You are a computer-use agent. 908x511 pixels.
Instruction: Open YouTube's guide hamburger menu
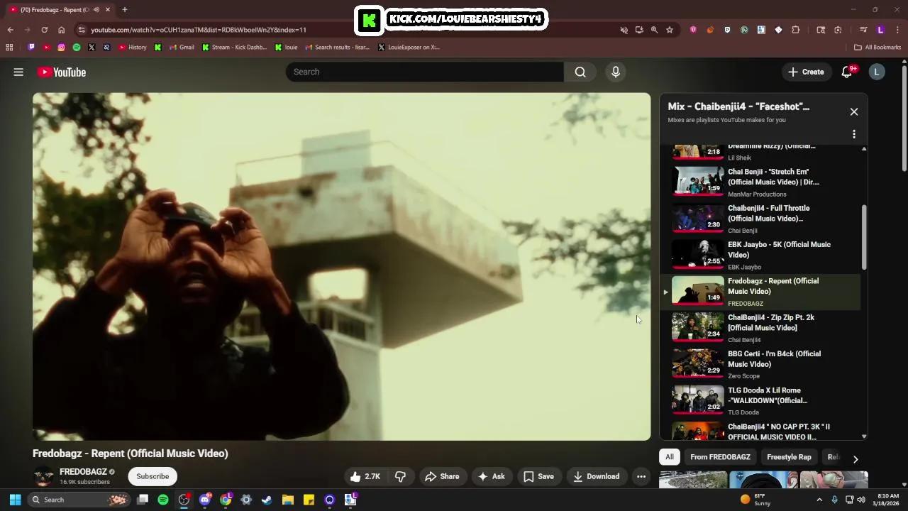pos(18,72)
